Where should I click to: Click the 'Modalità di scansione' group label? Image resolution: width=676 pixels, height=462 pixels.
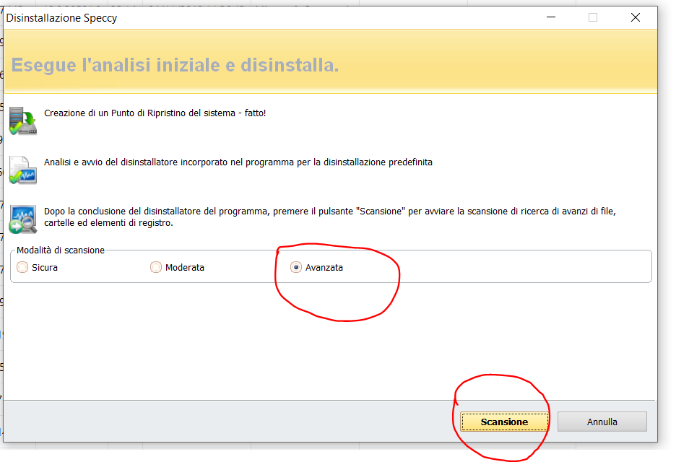click(61, 250)
